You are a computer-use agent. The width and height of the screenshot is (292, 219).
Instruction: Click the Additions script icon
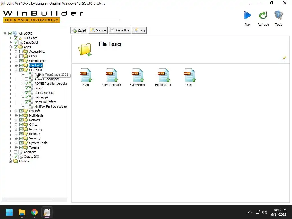pyautogui.click(x=21, y=152)
